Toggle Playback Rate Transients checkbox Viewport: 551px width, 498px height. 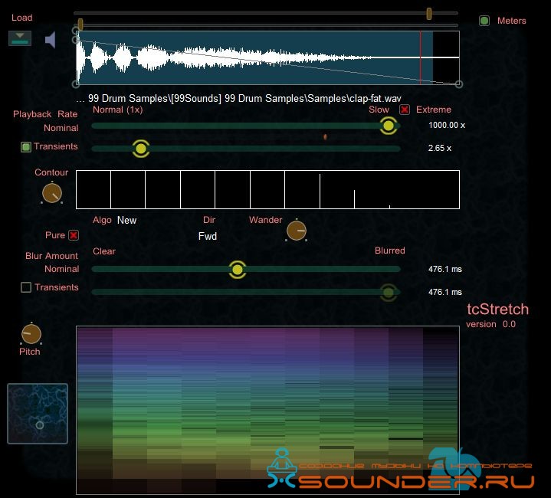pyautogui.click(x=26, y=147)
